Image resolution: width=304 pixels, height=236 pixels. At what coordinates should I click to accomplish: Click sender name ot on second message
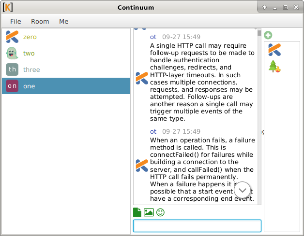(153, 131)
